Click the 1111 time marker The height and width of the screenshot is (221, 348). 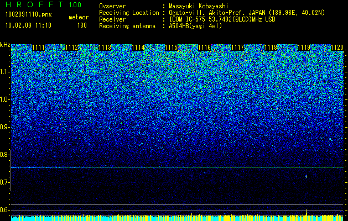39,48
